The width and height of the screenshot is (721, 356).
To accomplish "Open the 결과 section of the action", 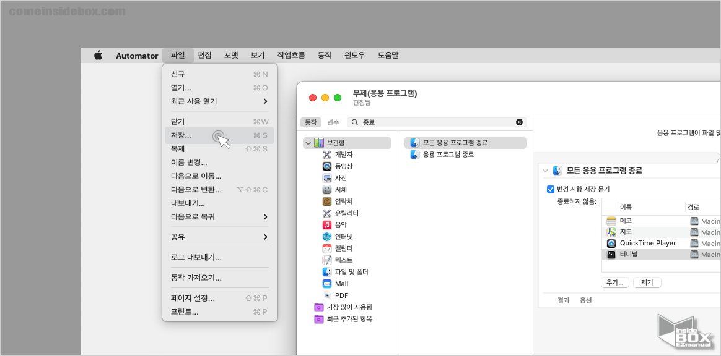I will [563, 300].
